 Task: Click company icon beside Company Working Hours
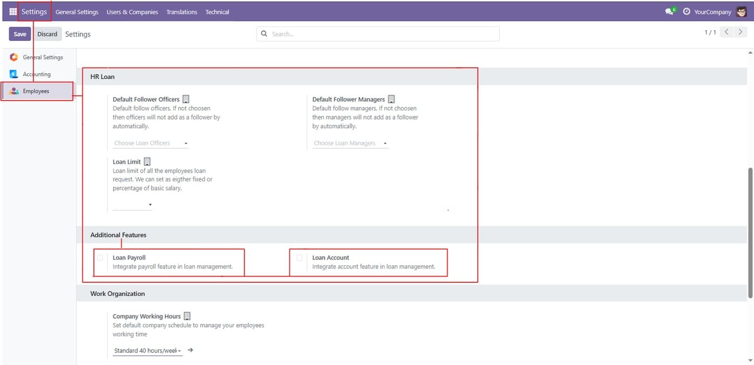point(187,316)
